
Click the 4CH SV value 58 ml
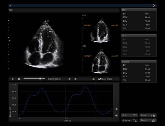coord(147,28)
